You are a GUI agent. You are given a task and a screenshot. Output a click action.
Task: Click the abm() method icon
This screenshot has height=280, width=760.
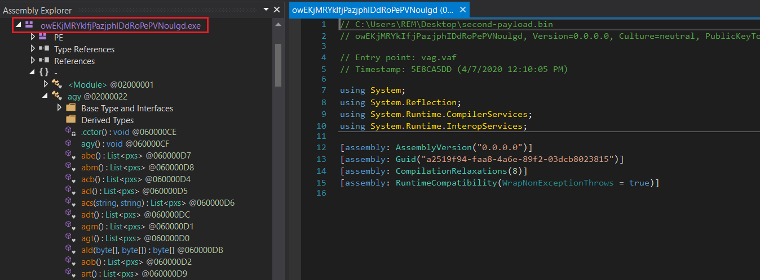70,167
